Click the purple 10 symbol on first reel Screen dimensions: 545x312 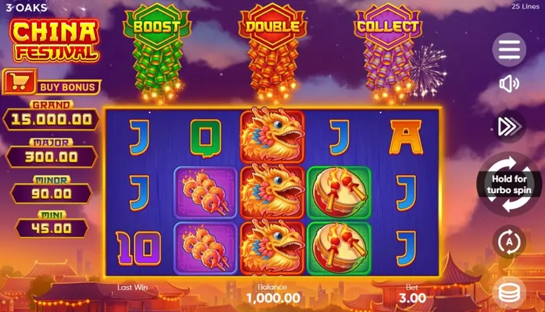pyautogui.click(x=139, y=248)
